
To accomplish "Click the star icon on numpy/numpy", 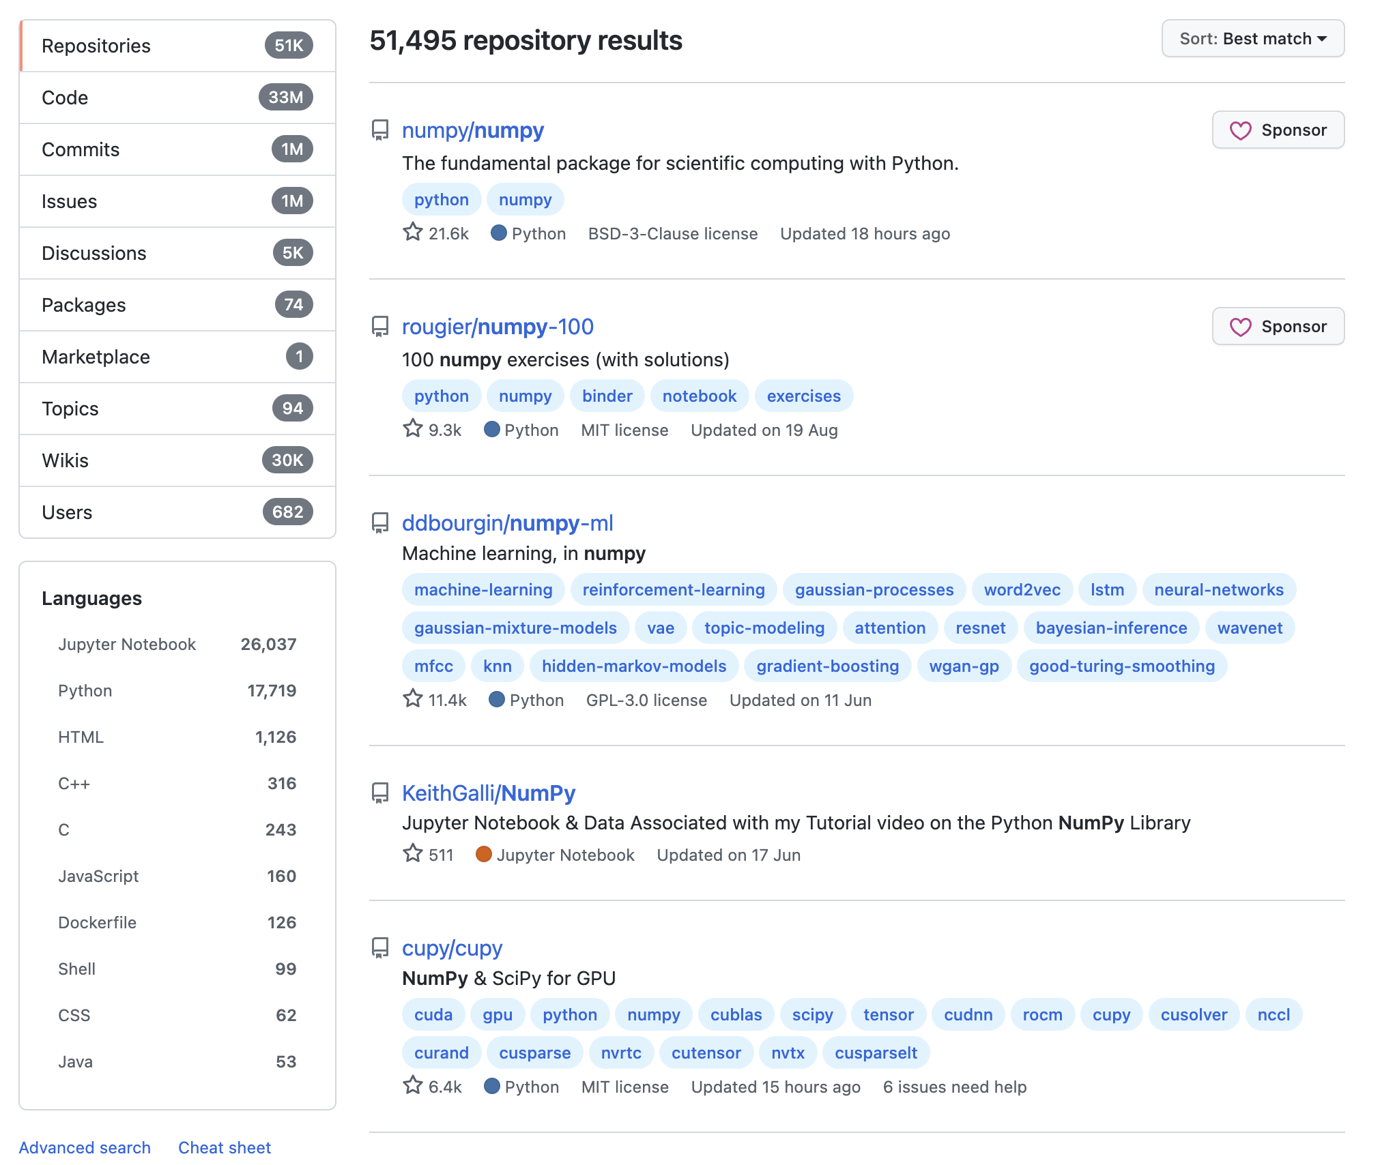I will tap(412, 233).
